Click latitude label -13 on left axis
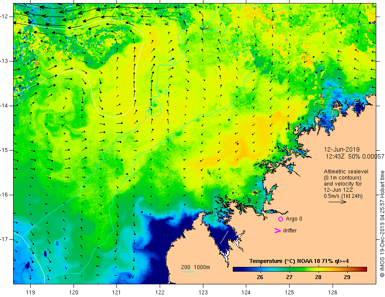 click(4, 61)
